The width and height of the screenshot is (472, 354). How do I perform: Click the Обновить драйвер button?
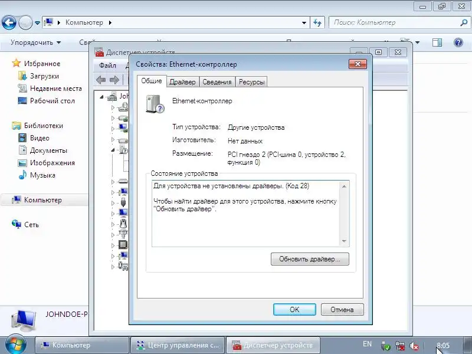310,259
